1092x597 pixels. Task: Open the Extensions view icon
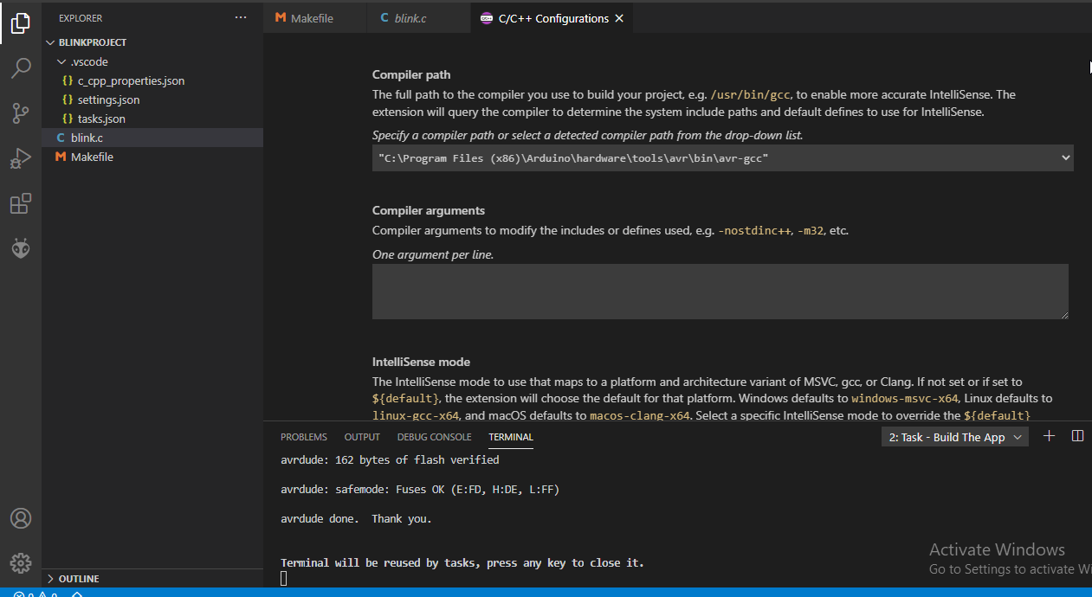click(20, 203)
